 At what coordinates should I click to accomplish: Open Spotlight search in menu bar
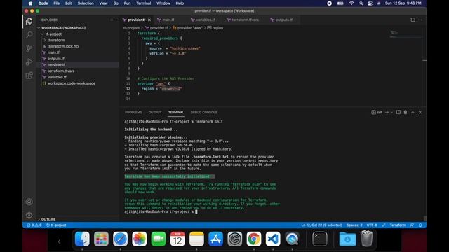pos(361,3)
